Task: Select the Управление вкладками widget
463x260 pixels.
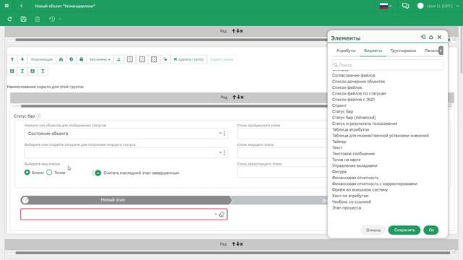Action: pyautogui.click(x=354, y=165)
